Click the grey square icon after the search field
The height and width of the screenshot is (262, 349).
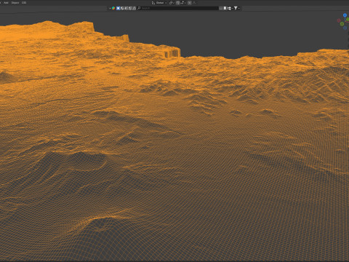pos(221,8)
